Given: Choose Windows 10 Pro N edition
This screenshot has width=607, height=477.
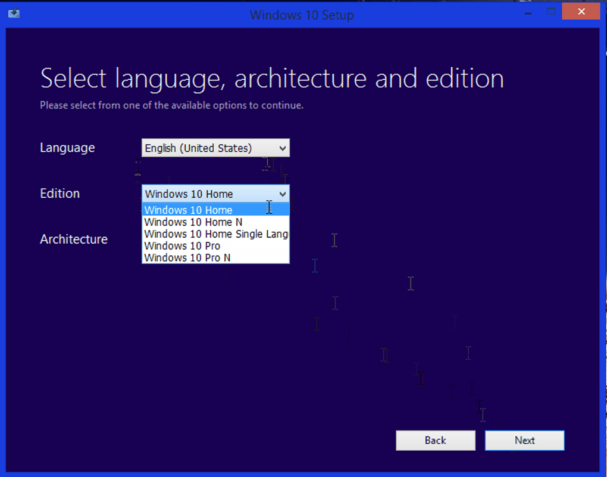Looking at the screenshot, I should (x=215, y=258).
